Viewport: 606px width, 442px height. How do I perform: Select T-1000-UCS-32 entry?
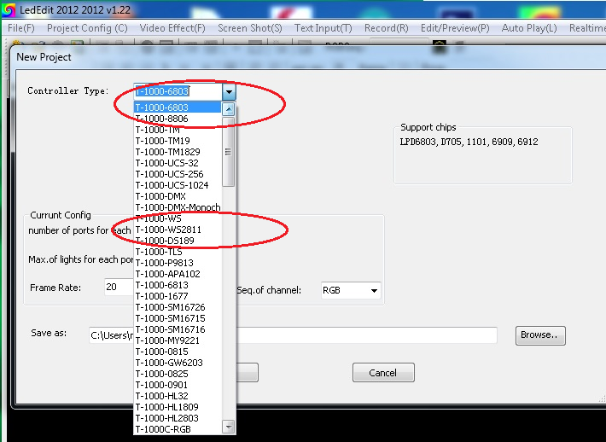178,163
